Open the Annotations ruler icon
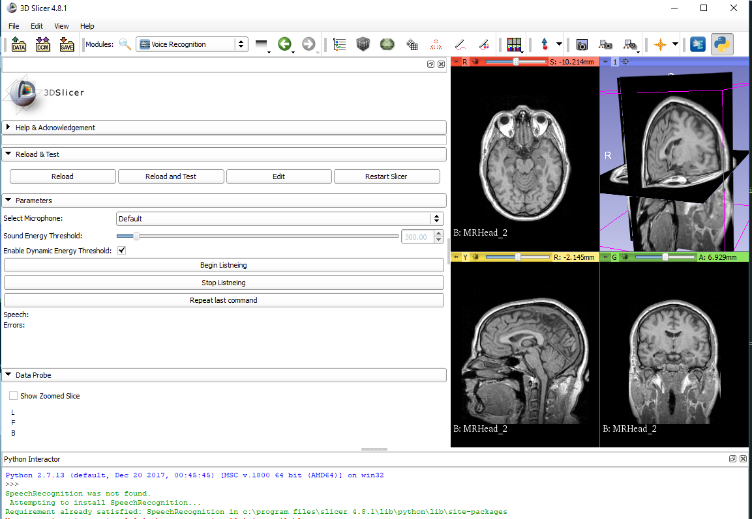Image resolution: width=752 pixels, height=519 pixels. click(x=460, y=44)
